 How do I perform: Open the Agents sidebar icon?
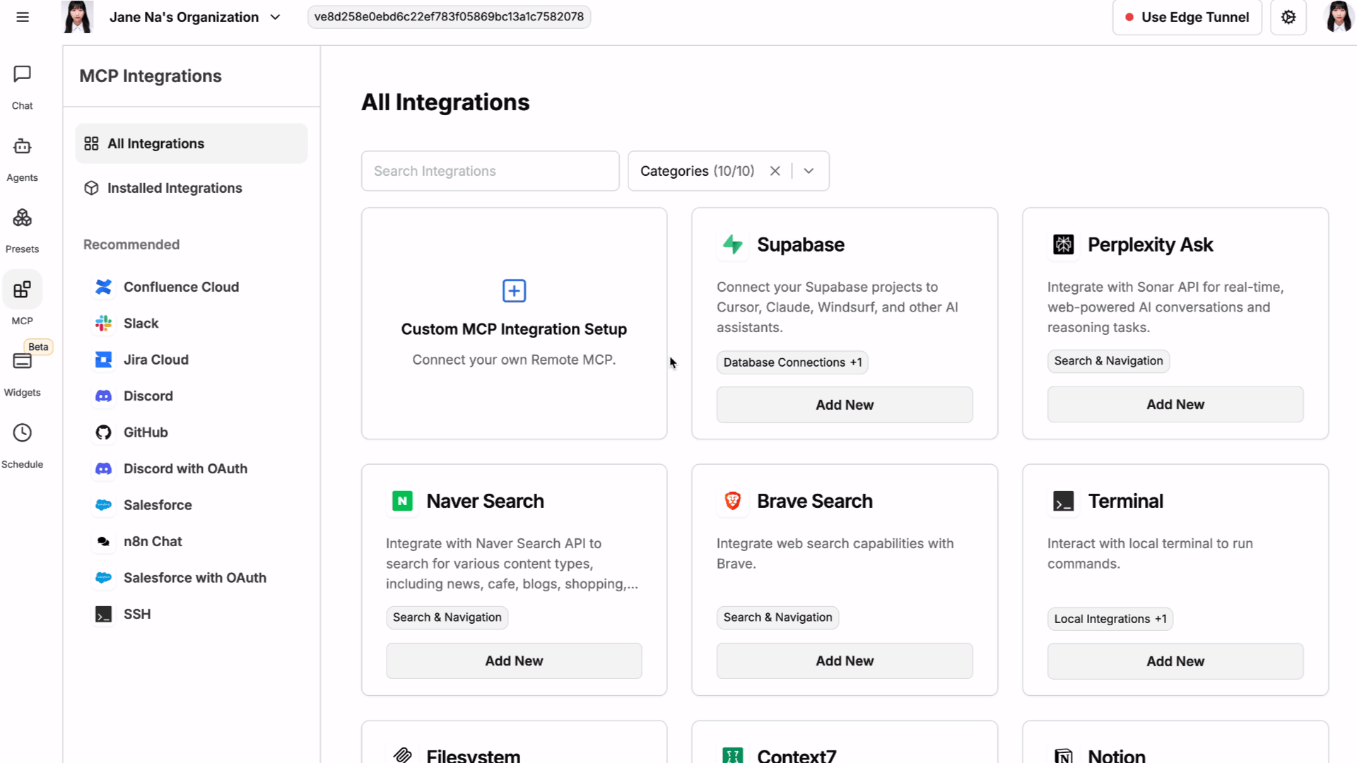tap(22, 146)
